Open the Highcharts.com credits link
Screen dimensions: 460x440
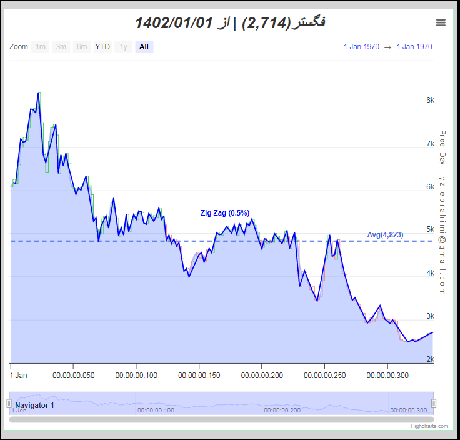(429, 426)
